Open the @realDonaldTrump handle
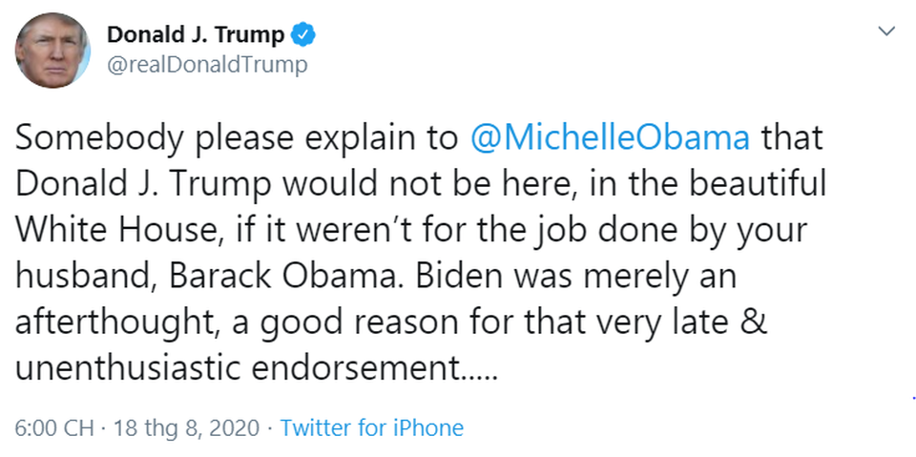Screen dimensions: 916x457 click(x=207, y=65)
